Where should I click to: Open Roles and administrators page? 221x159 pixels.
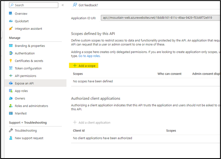(x=31, y=106)
